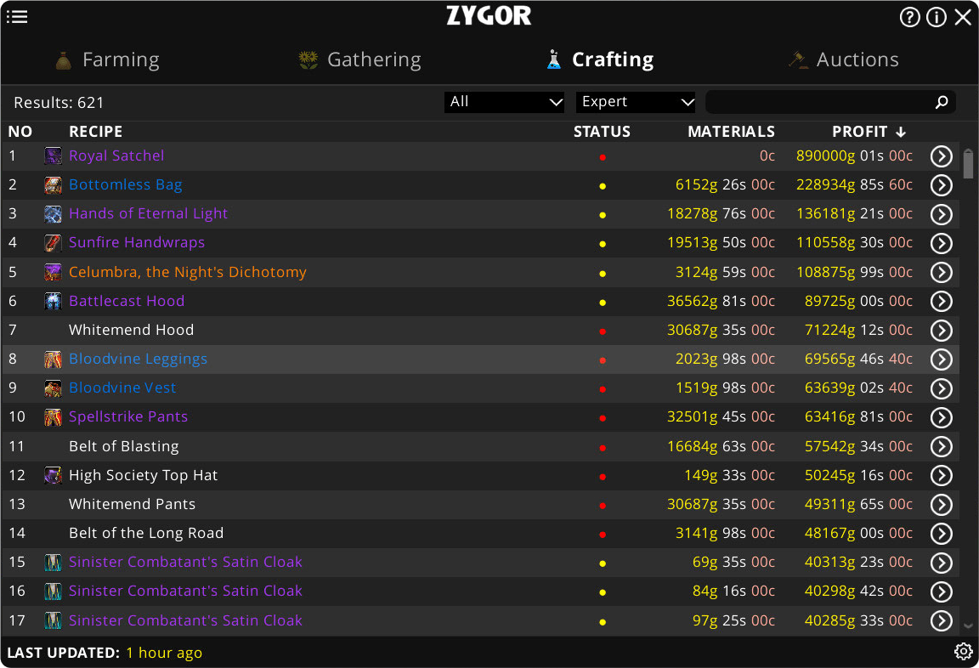979x668 pixels.
Task: Open the info icon
Action: coord(936,17)
